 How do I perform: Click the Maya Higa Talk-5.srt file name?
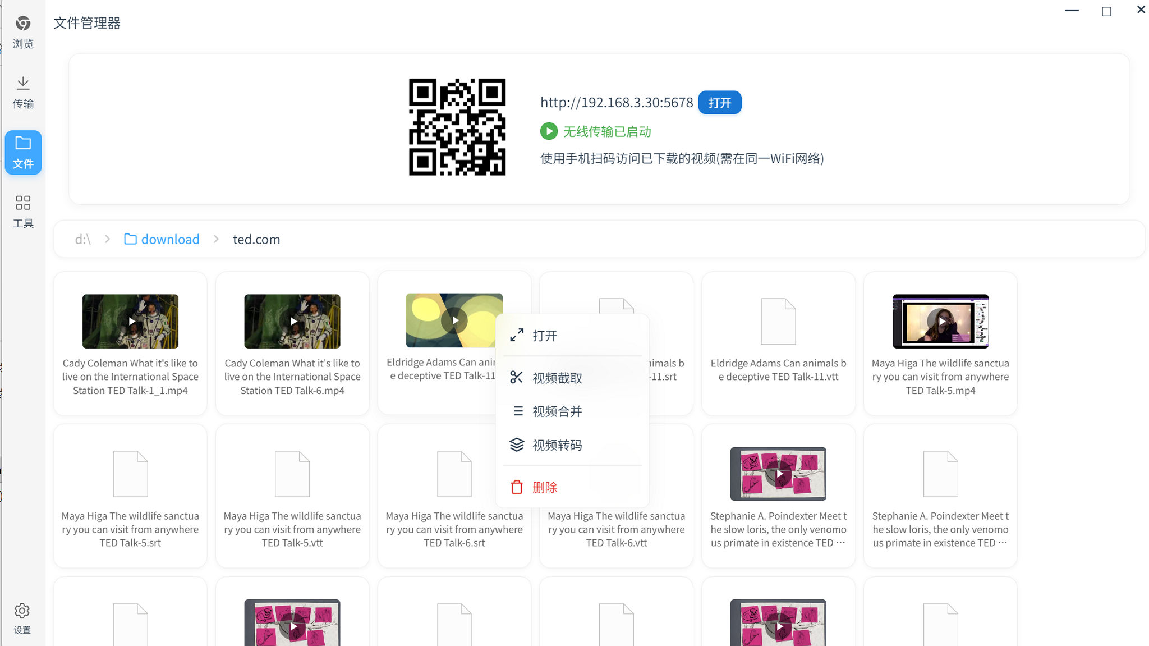pyautogui.click(x=130, y=529)
